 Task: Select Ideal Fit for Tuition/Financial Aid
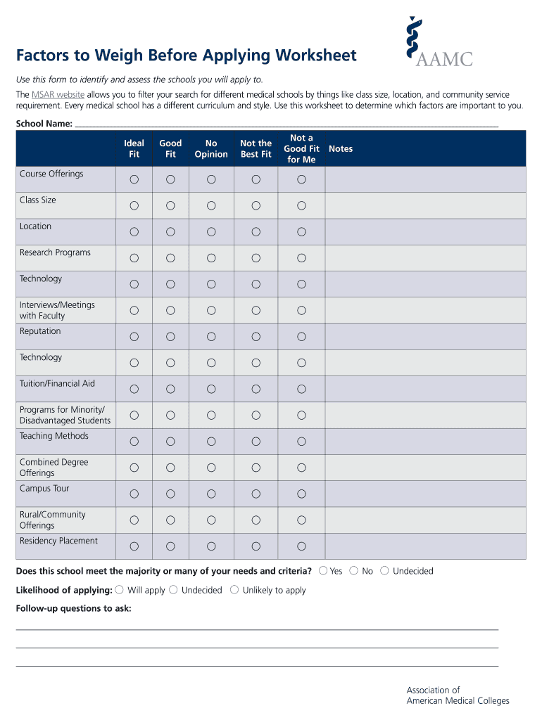[x=134, y=389]
